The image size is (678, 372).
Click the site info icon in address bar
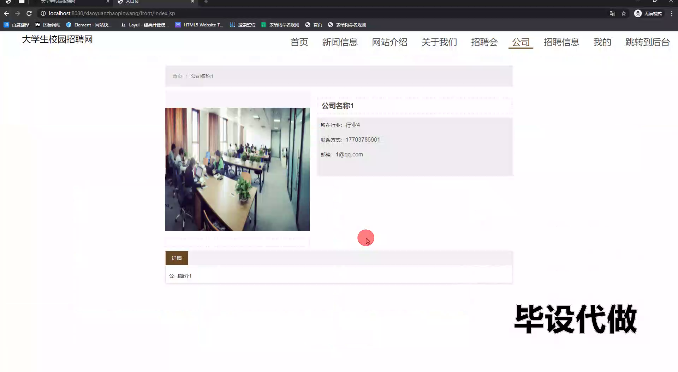pyautogui.click(x=43, y=13)
